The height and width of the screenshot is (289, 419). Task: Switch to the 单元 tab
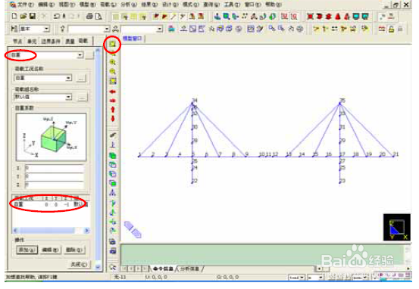coord(32,41)
